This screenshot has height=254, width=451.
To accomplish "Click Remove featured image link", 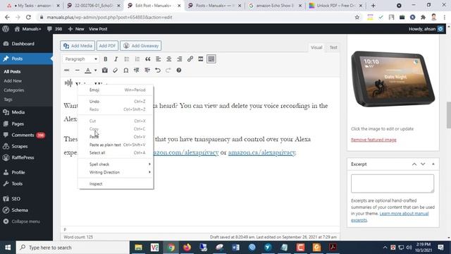I will tap(373, 140).
